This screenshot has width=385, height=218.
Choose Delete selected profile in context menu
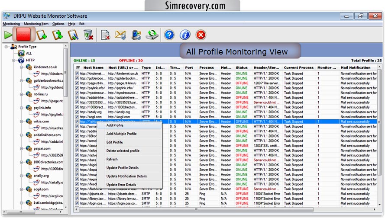pos(123,151)
